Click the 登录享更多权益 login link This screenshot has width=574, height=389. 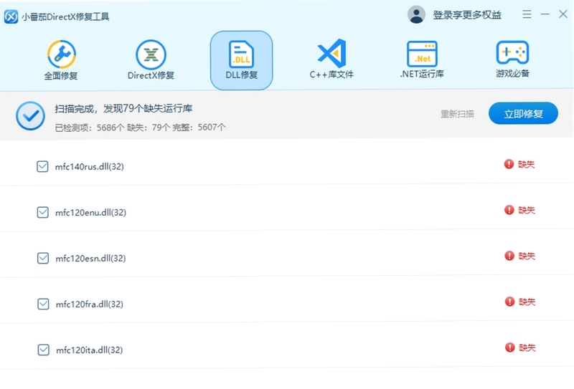pos(467,15)
